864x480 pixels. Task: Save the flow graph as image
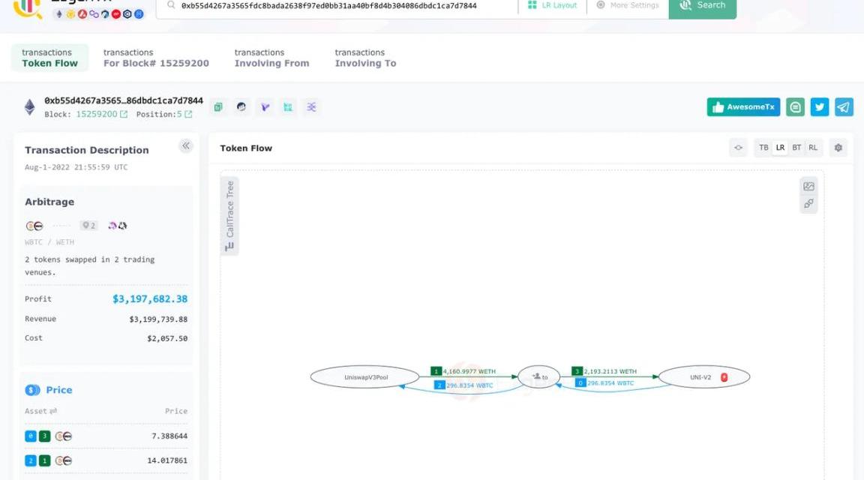click(808, 187)
